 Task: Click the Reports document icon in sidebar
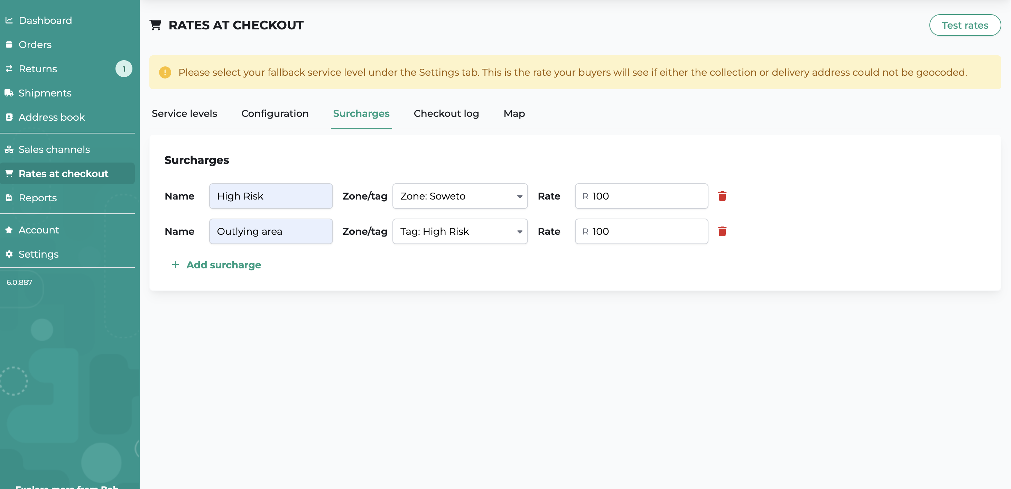9,198
